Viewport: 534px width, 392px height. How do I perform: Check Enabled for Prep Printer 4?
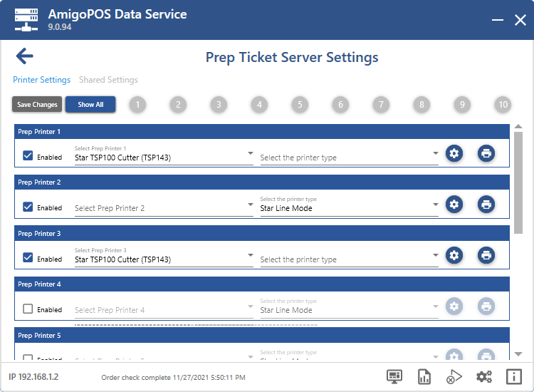28,309
